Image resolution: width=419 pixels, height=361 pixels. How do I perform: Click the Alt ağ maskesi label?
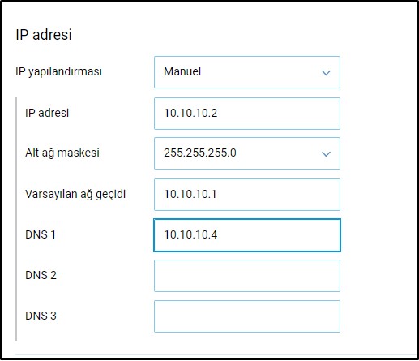pyautogui.click(x=62, y=153)
